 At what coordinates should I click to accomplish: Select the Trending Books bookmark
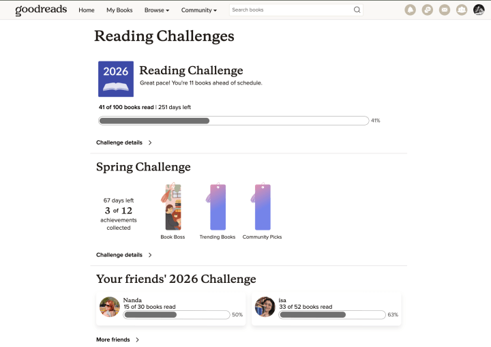click(217, 207)
